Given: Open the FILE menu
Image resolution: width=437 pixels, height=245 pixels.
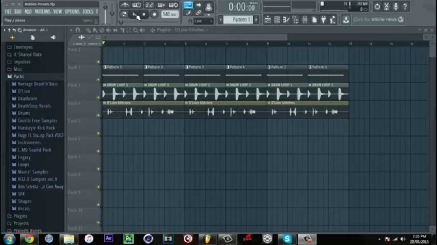Looking at the screenshot, I should coord(8,12).
